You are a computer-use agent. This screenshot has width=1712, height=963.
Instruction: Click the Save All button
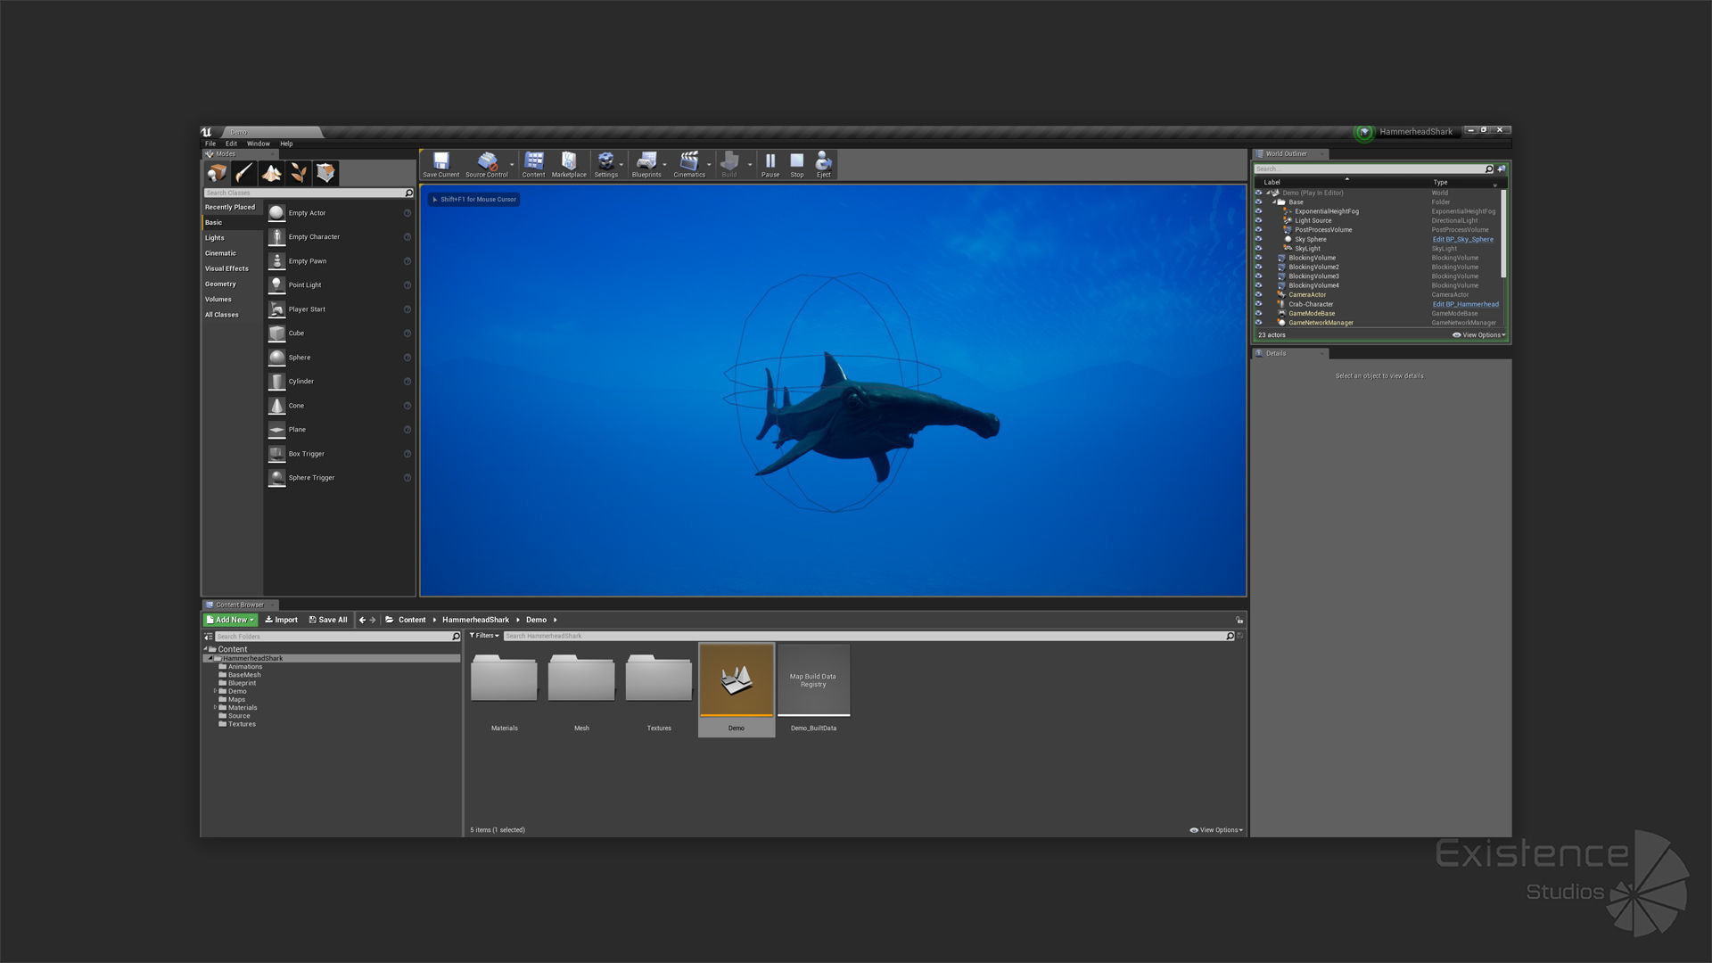[328, 620]
